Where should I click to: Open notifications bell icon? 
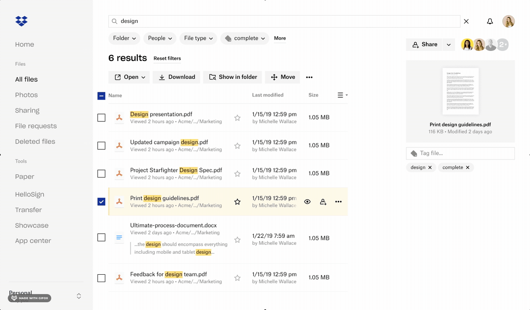pos(490,21)
